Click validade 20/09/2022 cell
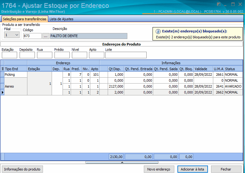The width and height of the screenshot is (245, 173). point(203,92)
